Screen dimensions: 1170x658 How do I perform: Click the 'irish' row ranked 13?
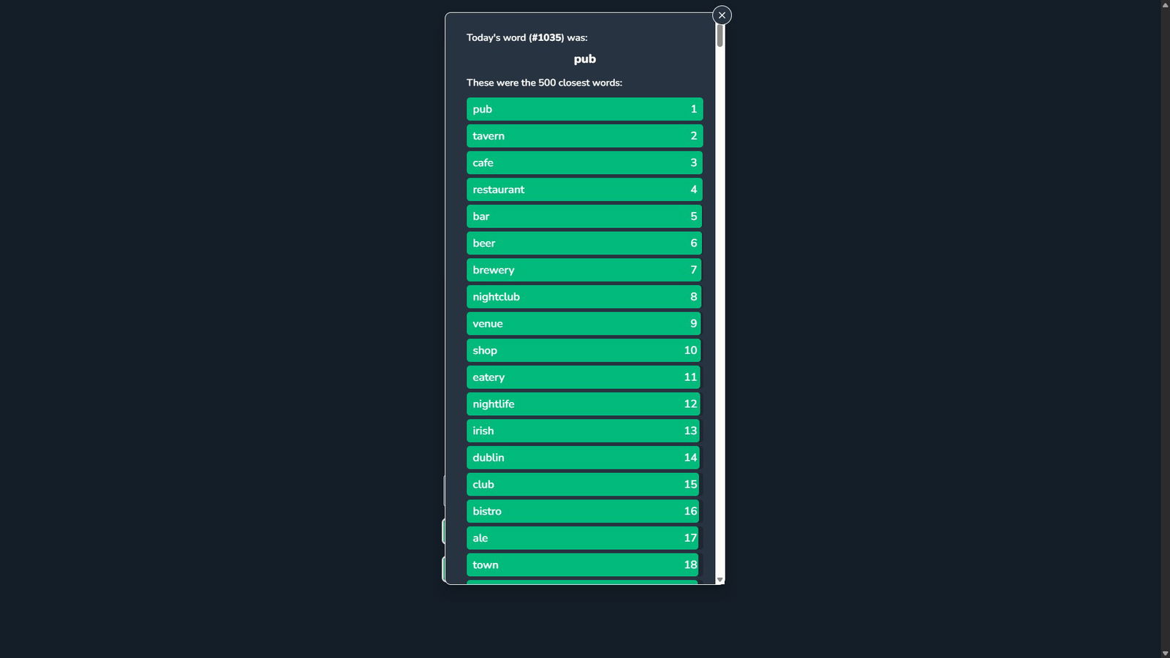tap(584, 431)
